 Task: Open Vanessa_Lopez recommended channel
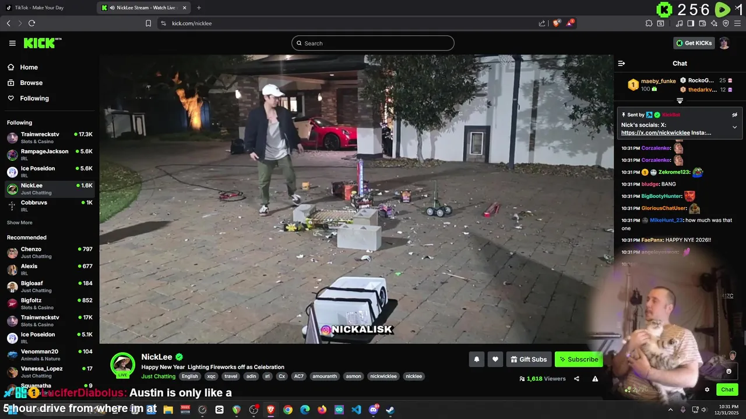tap(50, 372)
